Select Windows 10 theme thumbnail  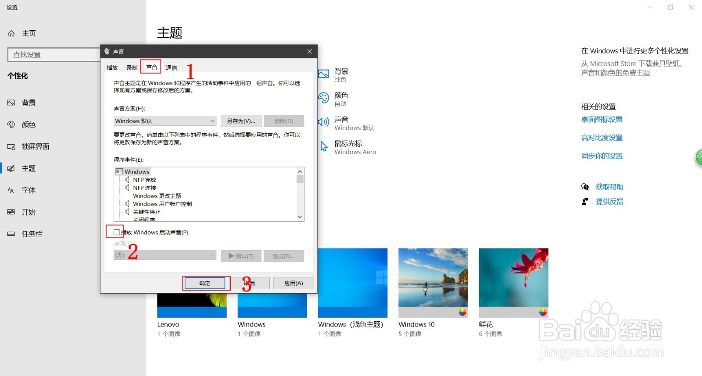pos(433,283)
